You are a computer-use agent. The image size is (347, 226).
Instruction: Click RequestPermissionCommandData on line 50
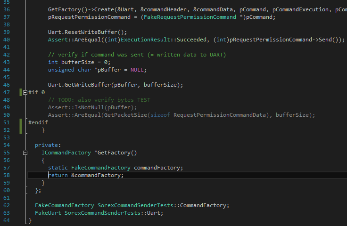[x=219, y=115]
